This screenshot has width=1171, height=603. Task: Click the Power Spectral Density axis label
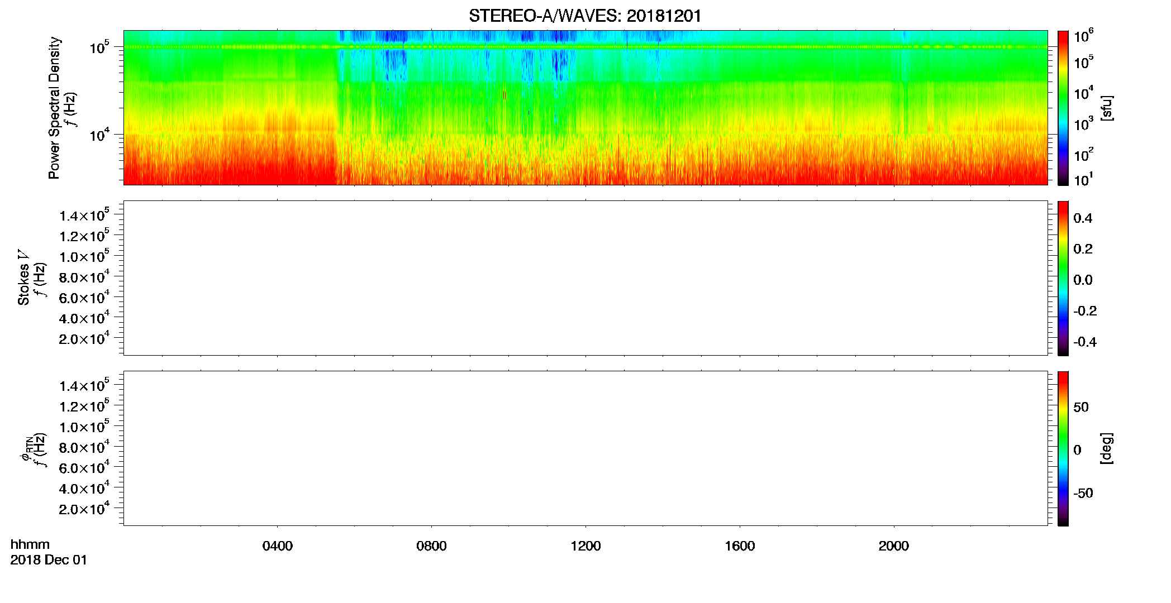point(54,108)
